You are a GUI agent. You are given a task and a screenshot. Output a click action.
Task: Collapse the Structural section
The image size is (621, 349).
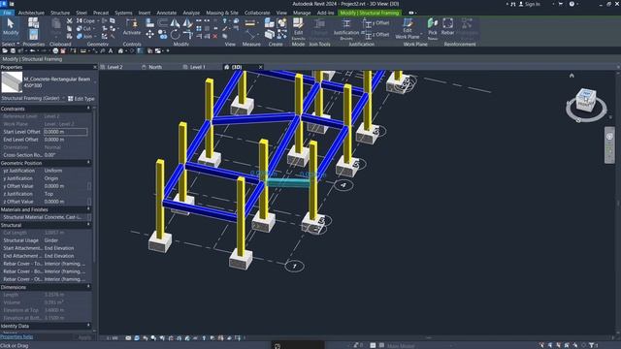click(x=88, y=225)
